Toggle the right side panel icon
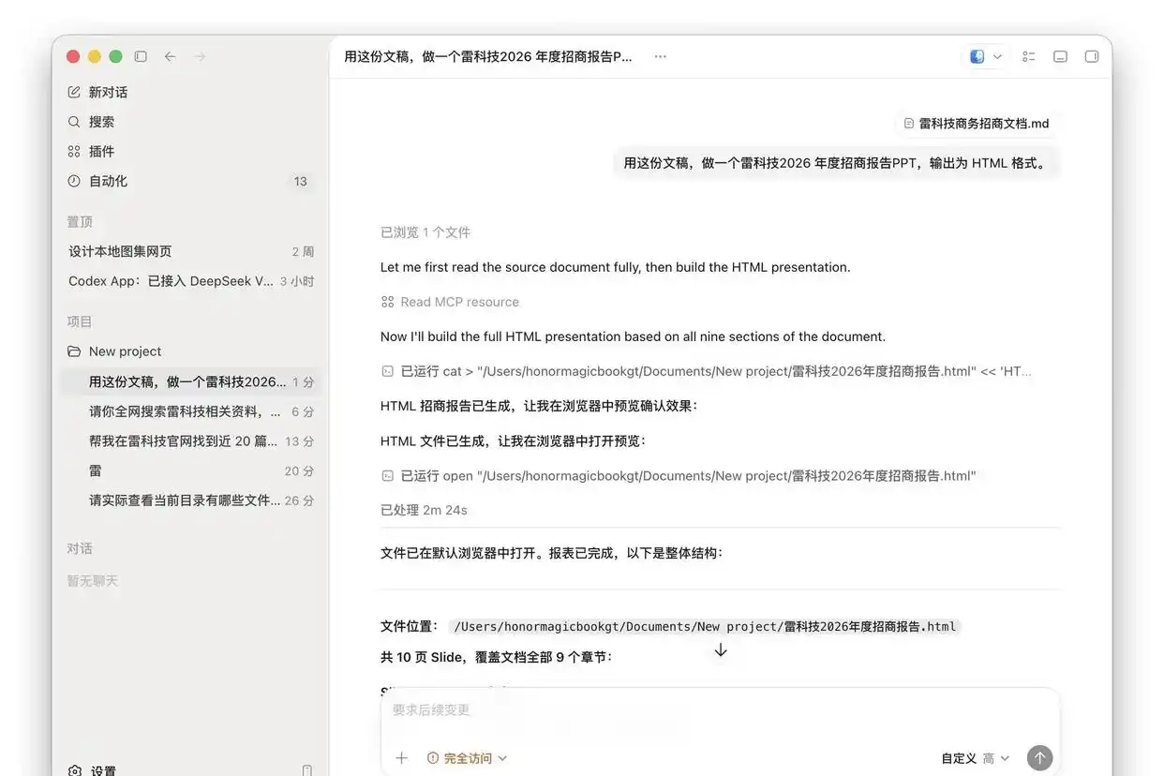The height and width of the screenshot is (776, 1164). [1092, 56]
